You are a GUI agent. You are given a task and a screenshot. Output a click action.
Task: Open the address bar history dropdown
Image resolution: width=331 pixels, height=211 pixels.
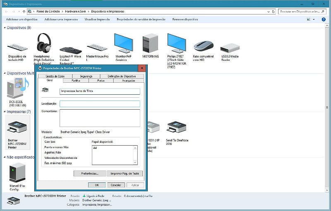(268, 12)
